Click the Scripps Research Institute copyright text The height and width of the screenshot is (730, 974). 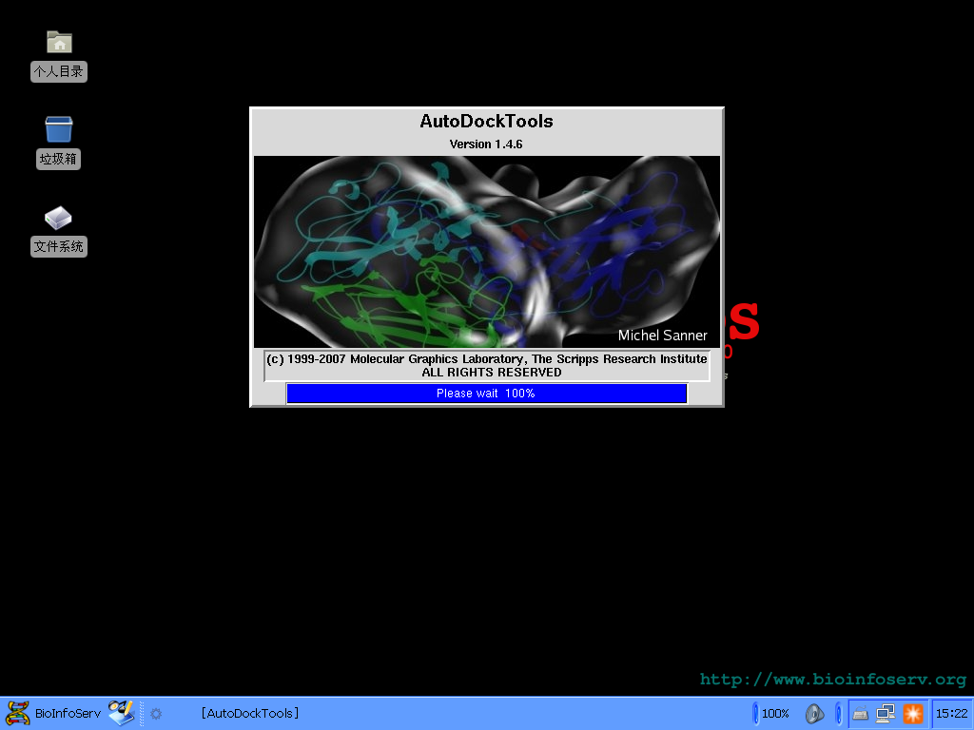[x=487, y=366]
